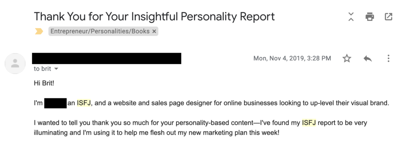400x144 pixels.
Task: Click the sender's avatar picture
Action: pyautogui.click(x=15, y=64)
